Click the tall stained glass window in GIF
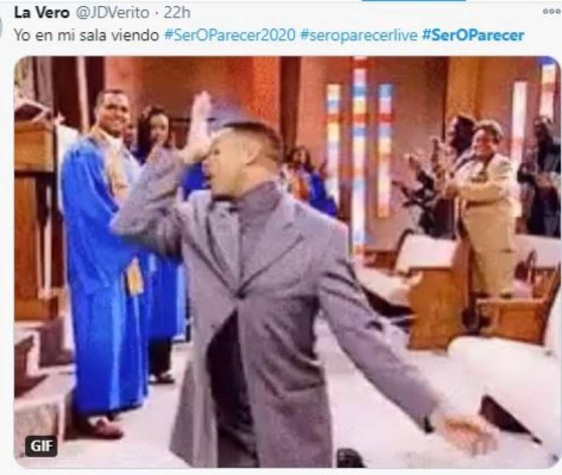Screen dimensions: 562x475 pos(359,154)
